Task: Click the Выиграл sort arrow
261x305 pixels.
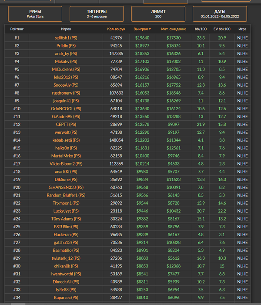Action: [150, 29]
